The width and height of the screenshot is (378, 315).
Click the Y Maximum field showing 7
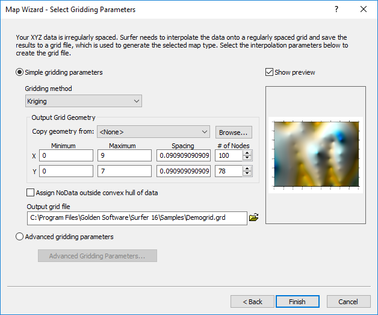click(x=125, y=171)
